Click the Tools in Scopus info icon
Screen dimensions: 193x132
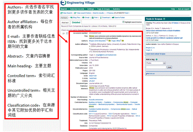[164, 19]
